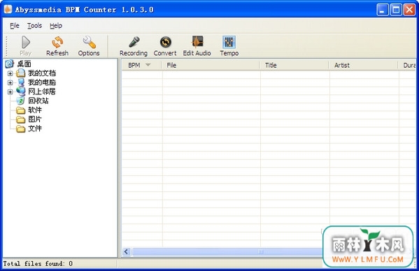Screen dimensions: 419x271
Task: Open the Tempo tool
Action: tap(229, 46)
